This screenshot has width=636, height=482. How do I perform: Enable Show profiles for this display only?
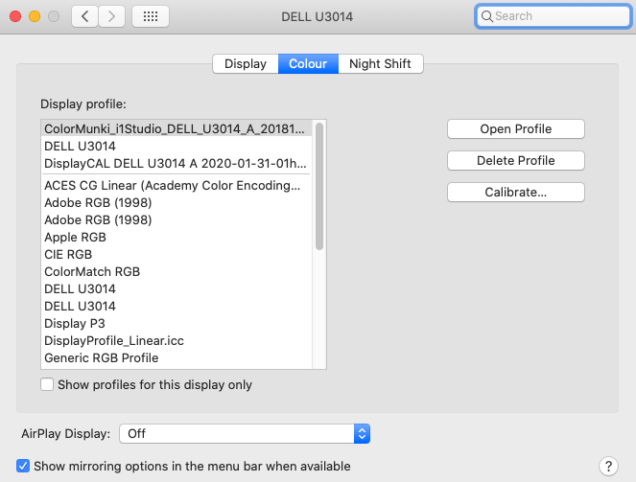point(47,384)
